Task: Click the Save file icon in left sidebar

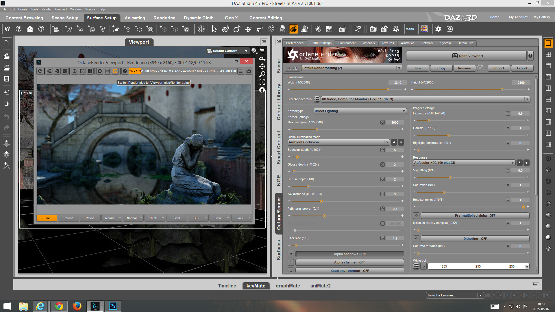Action: tap(6, 79)
